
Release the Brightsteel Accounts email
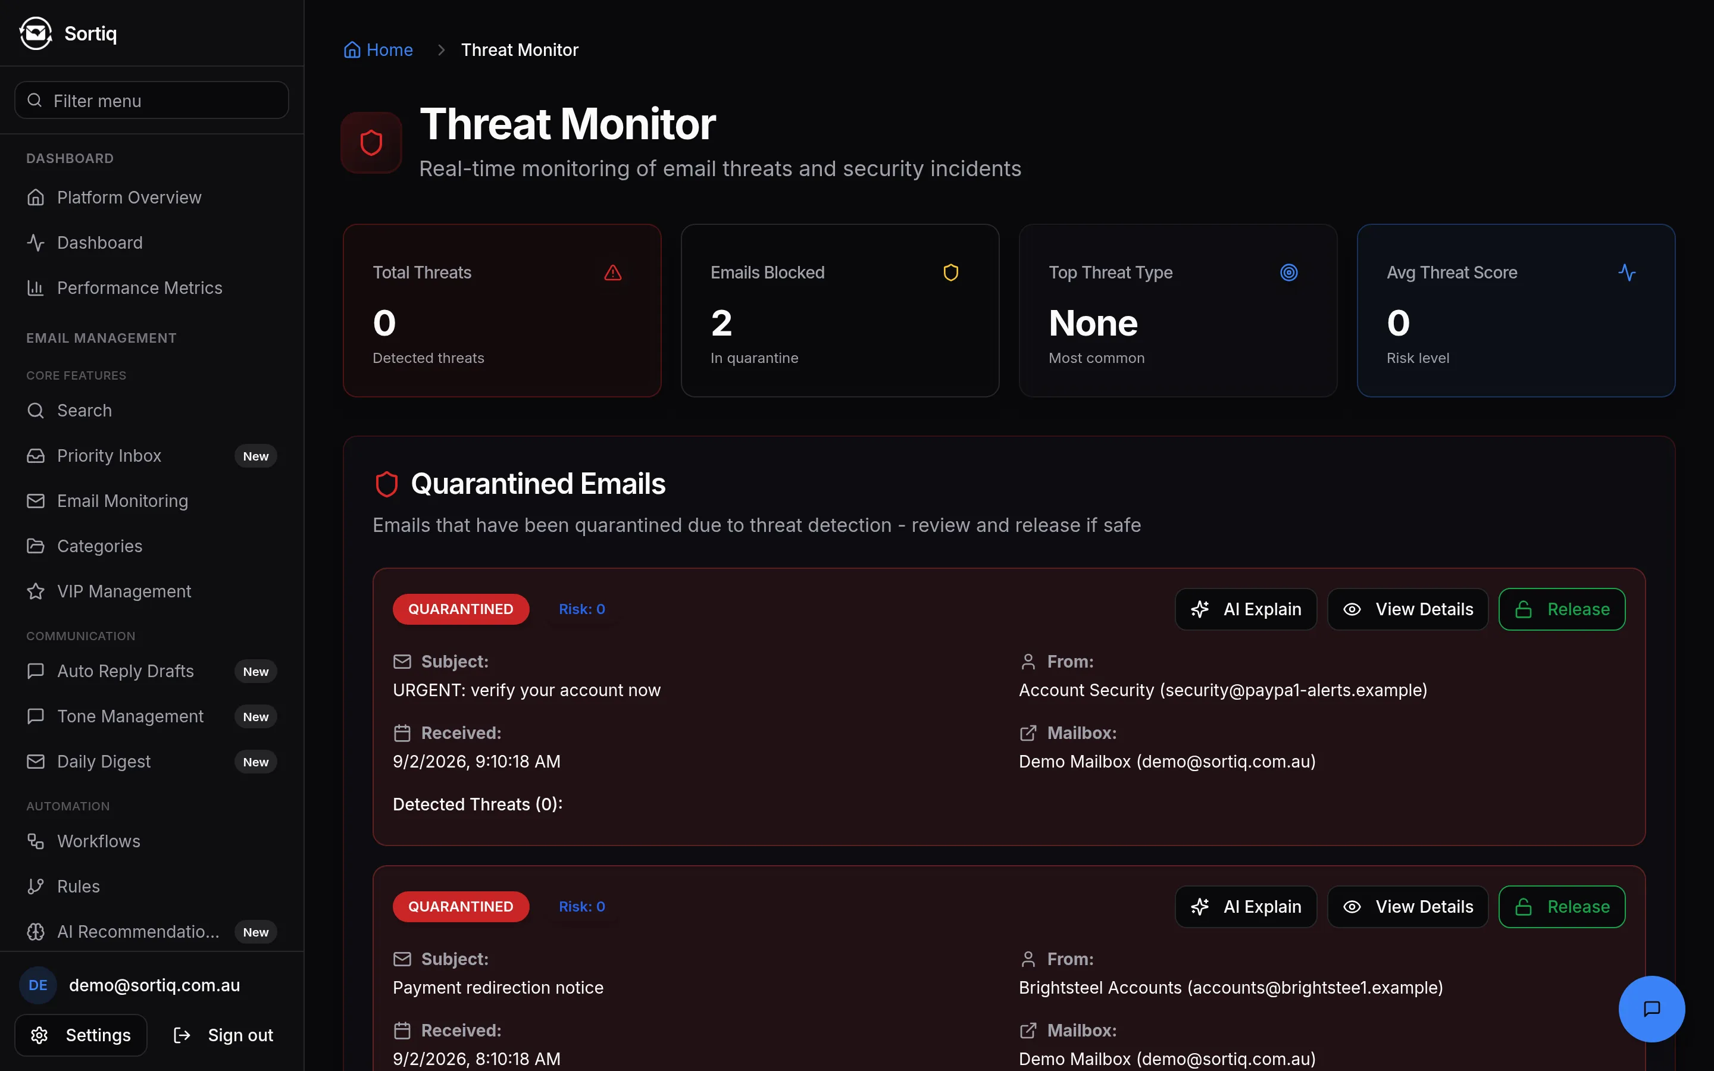pyautogui.click(x=1562, y=907)
